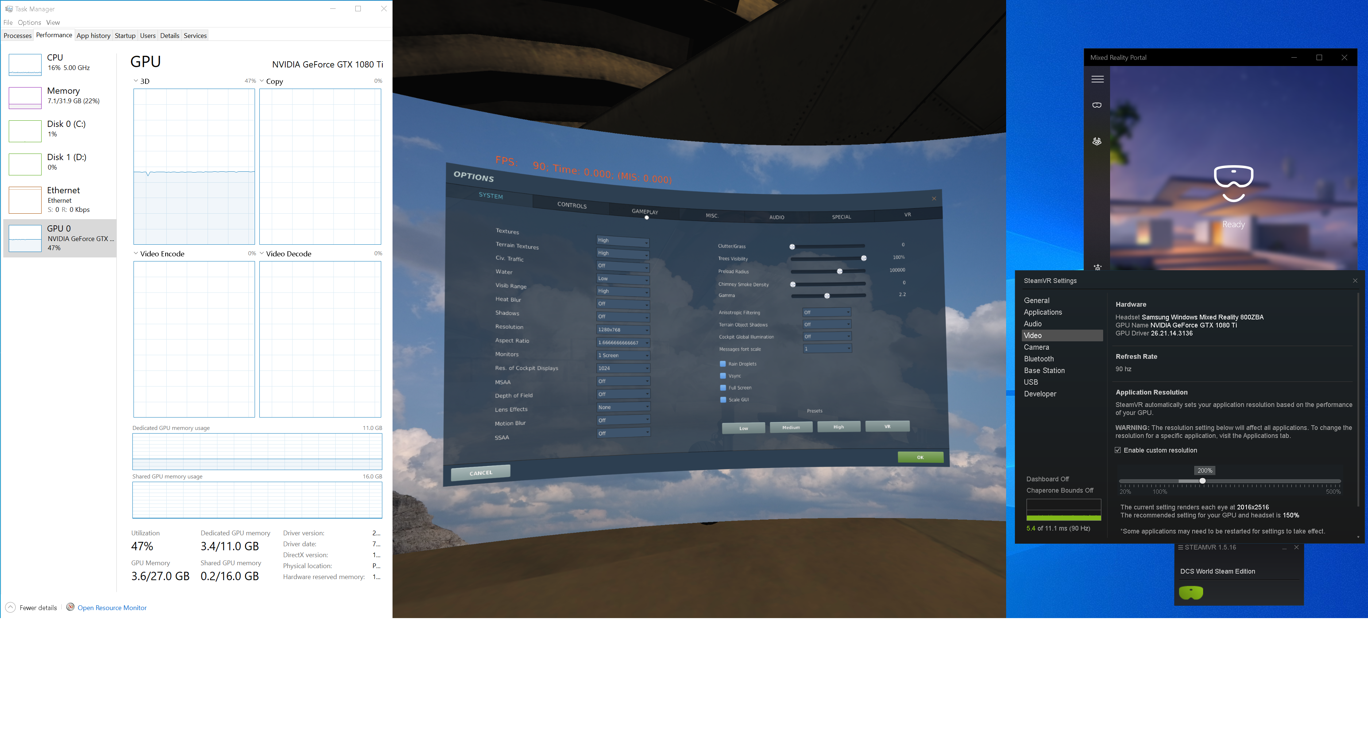Open the Services tab in Task Manager
The height and width of the screenshot is (749, 1368).
[195, 36]
